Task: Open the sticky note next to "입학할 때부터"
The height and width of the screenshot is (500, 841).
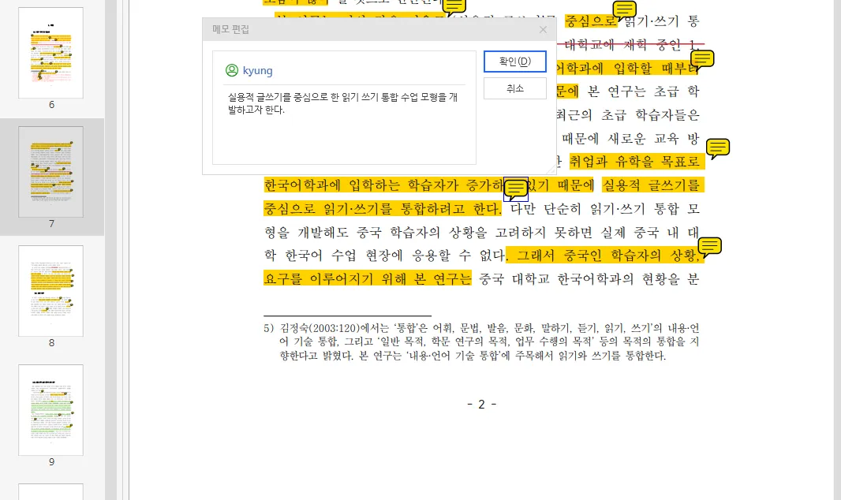Action: click(x=701, y=59)
